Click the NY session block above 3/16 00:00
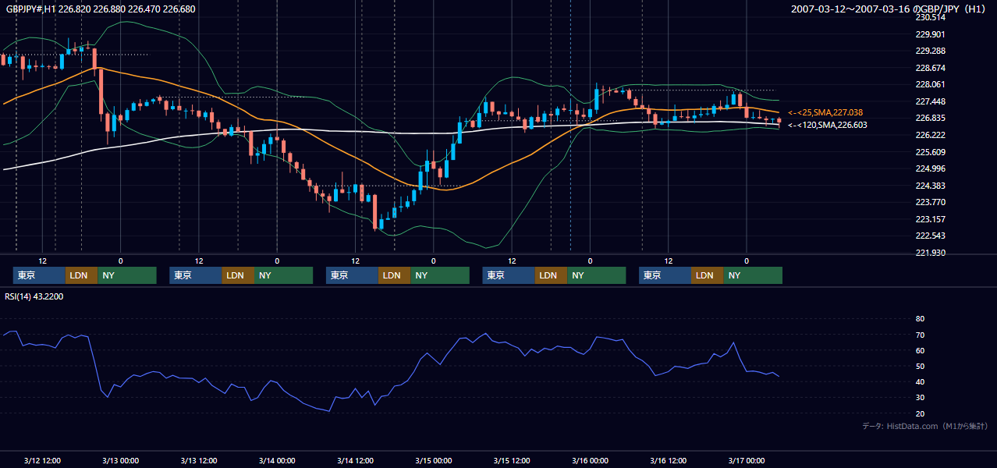This screenshot has width=997, height=468. pyautogui.click(x=597, y=275)
